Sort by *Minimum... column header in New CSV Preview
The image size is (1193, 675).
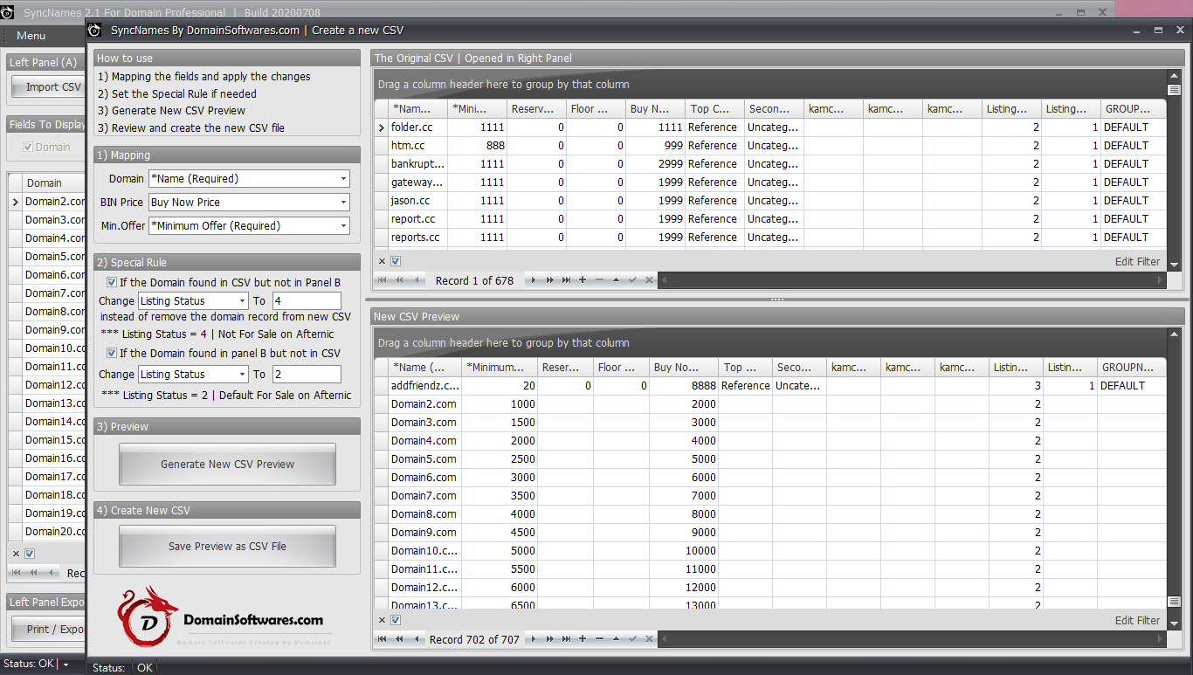pyautogui.click(x=500, y=368)
